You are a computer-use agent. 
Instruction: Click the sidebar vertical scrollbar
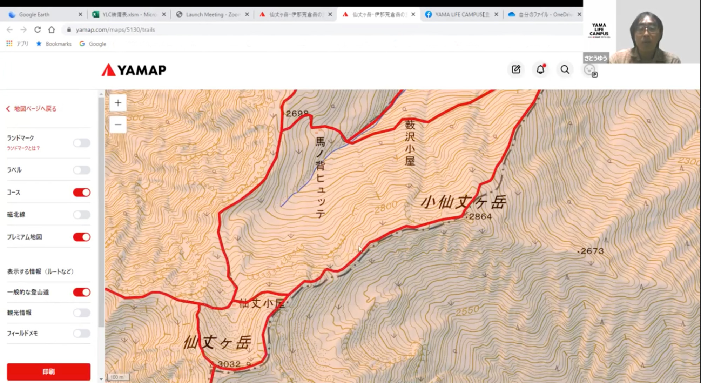[101, 212]
